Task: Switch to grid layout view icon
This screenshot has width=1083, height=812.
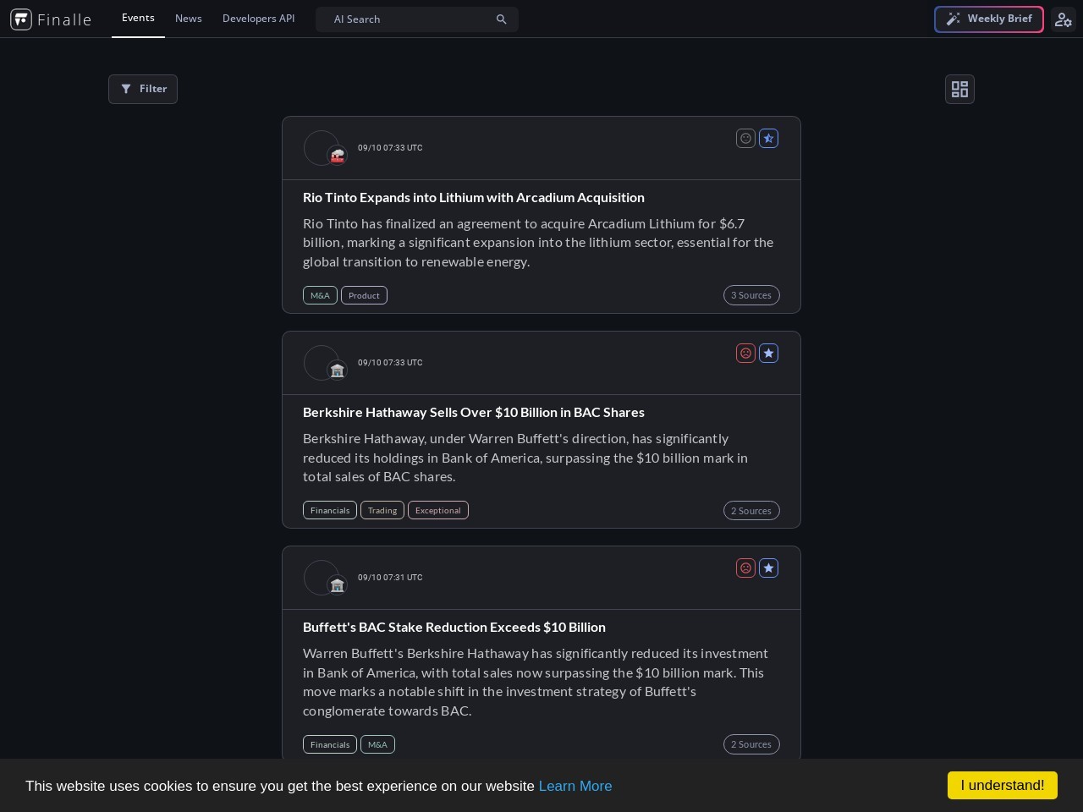Action: (959, 89)
